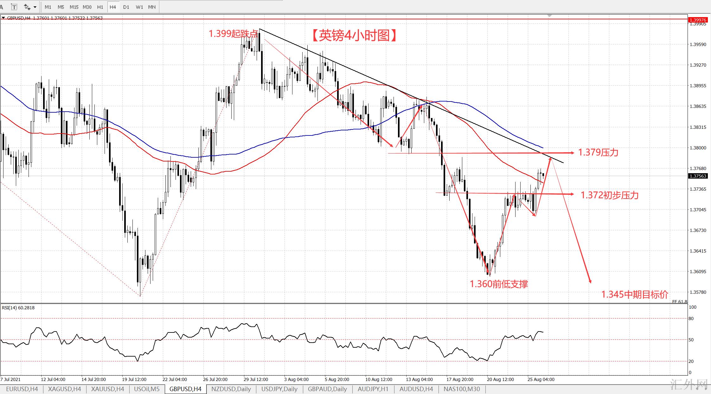
Task: Activate the D1 timeframe button
Action: pos(126,7)
